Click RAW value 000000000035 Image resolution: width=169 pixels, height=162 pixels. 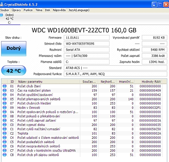pyautogui.click(x=150, y=125)
